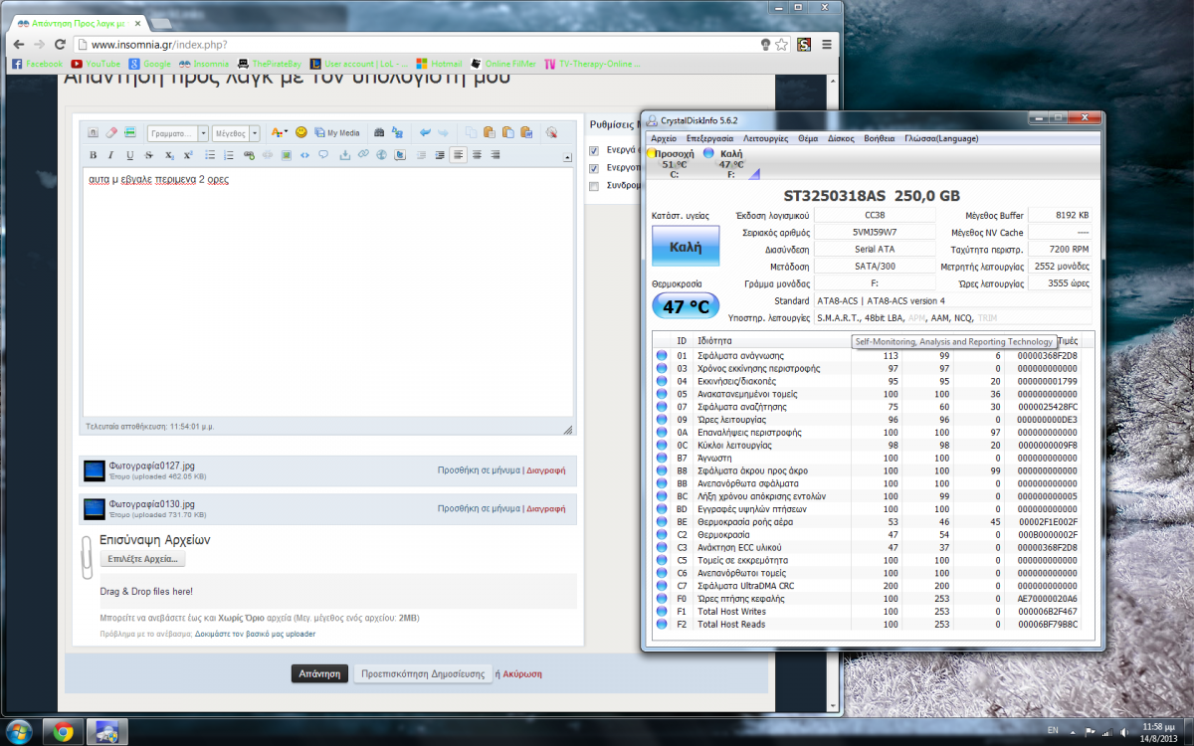
Task: Insert a bulleted list in the editor
Action: 210,155
